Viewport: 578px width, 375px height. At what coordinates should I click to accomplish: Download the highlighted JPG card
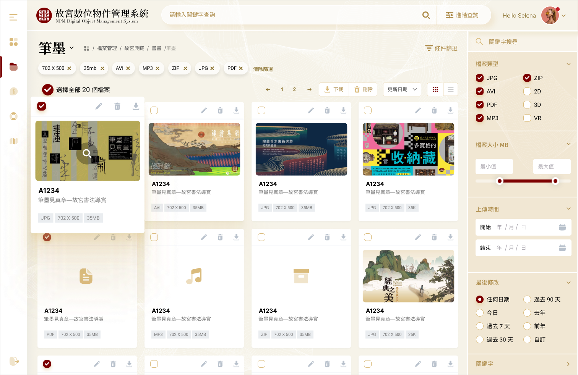tap(136, 106)
